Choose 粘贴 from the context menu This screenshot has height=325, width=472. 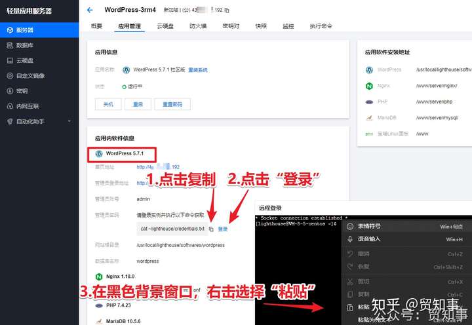click(x=406, y=307)
